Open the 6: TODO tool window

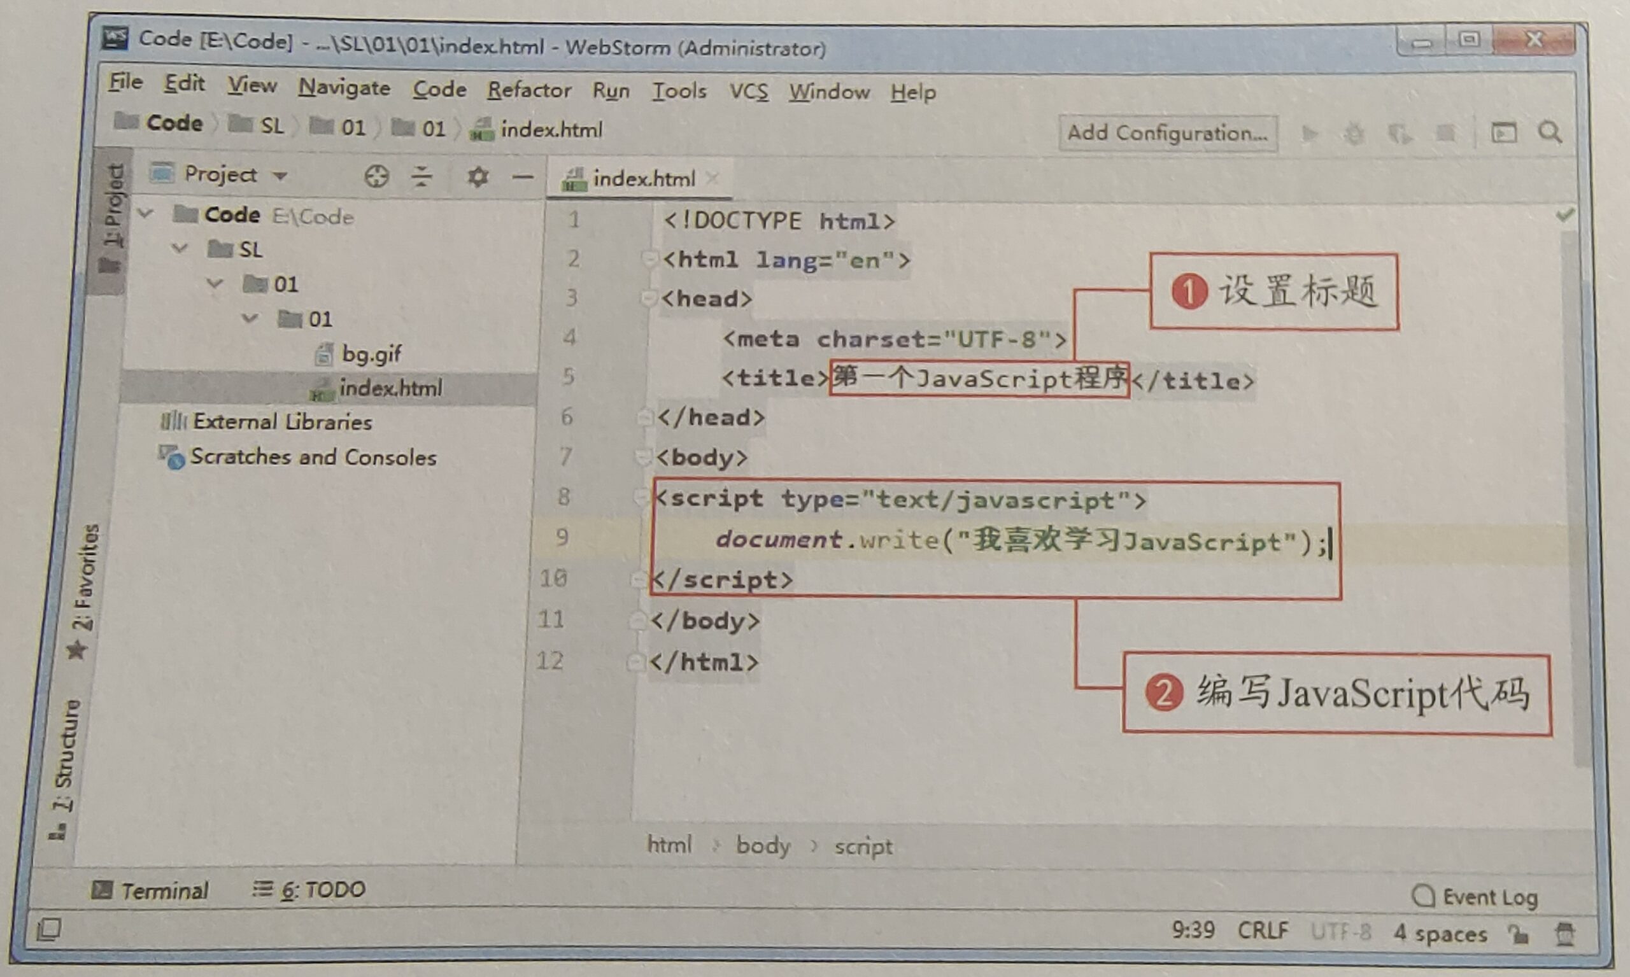pyautogui.click(x=309, y=890)
